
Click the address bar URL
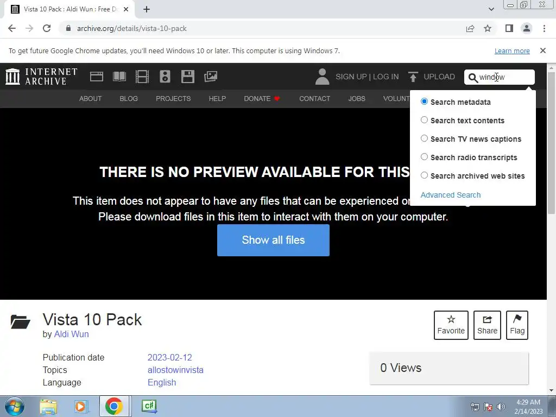[x=132, y=28]
